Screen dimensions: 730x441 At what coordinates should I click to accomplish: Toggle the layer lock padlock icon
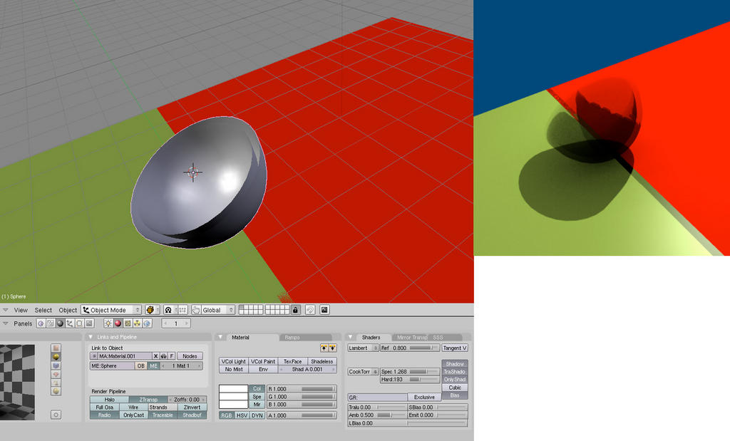click(296, 310)
